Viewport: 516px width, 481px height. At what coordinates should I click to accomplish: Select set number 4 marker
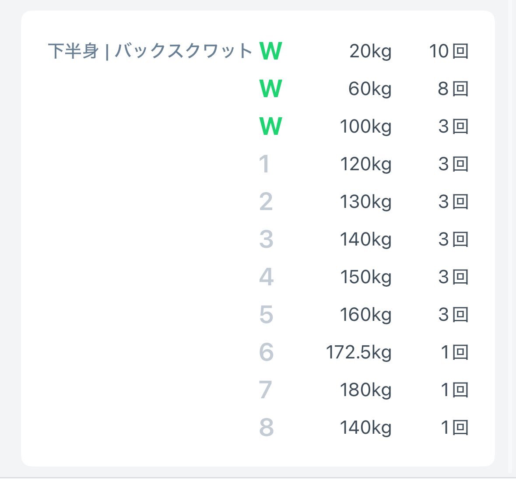[266, 277]
